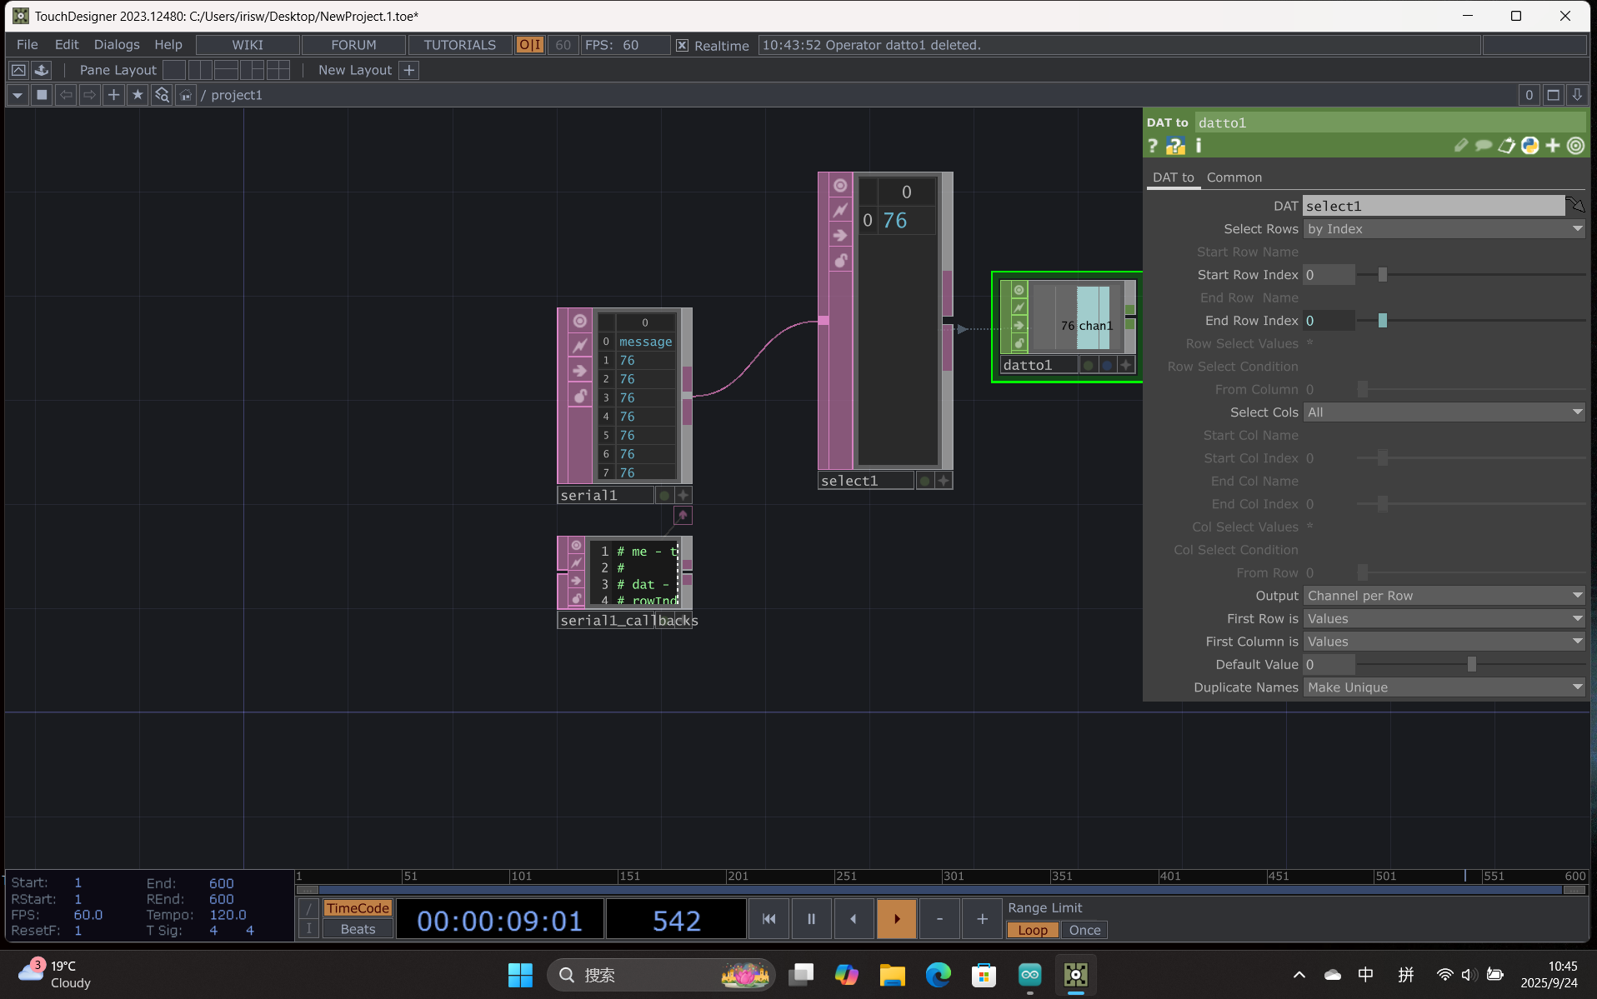Open the Dialogs menu
This screenshot has width=1597, height=999.
coord(116,44)
